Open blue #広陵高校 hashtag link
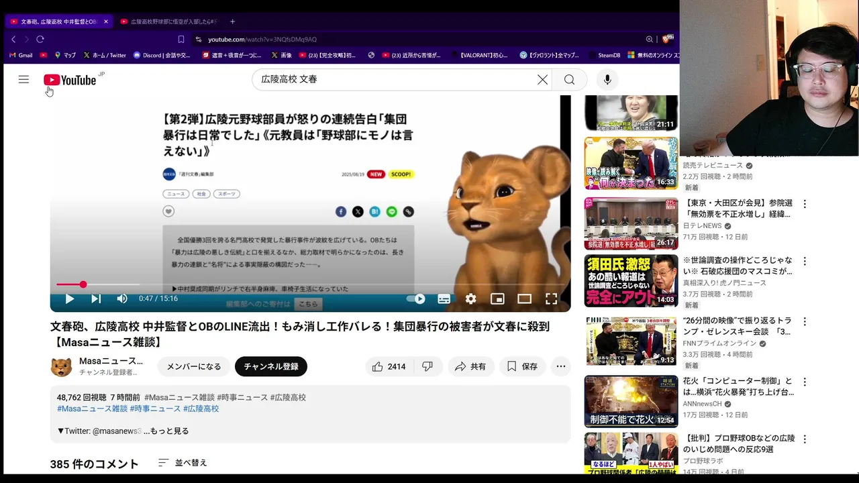Viewport: 859px width, 483px height. pos(201,409)
